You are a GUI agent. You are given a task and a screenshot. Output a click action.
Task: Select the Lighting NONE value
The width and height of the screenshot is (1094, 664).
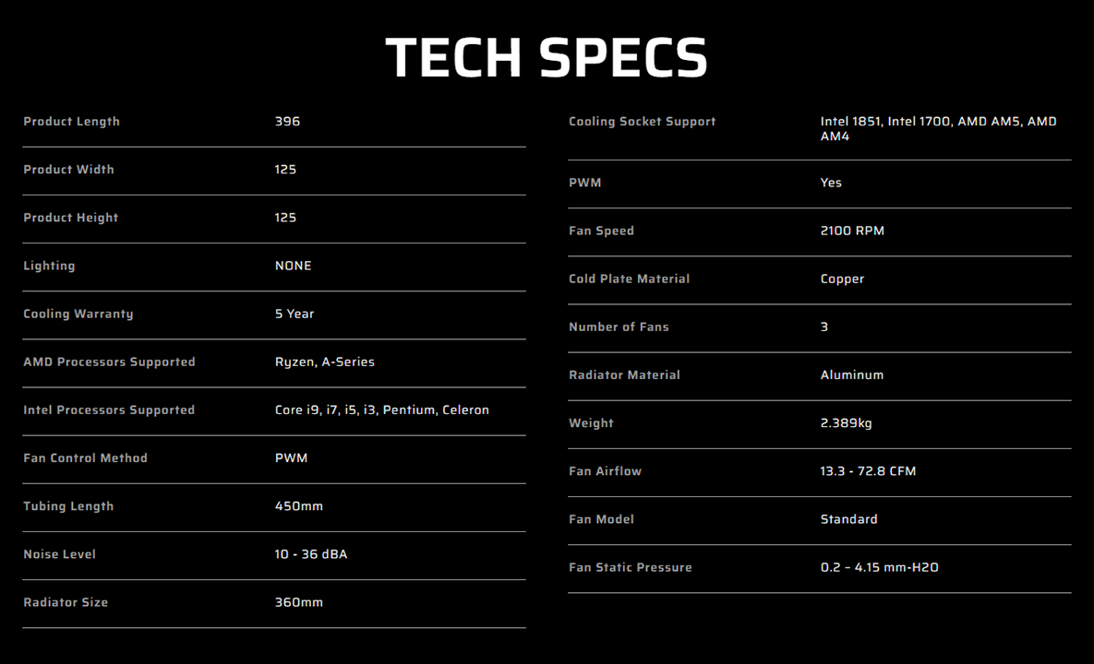click(x=293, y=266)
